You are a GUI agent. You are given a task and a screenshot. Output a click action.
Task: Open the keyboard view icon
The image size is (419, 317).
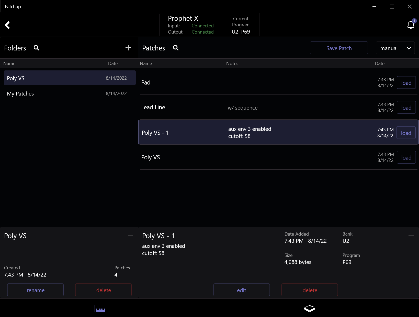click(100, 309)
